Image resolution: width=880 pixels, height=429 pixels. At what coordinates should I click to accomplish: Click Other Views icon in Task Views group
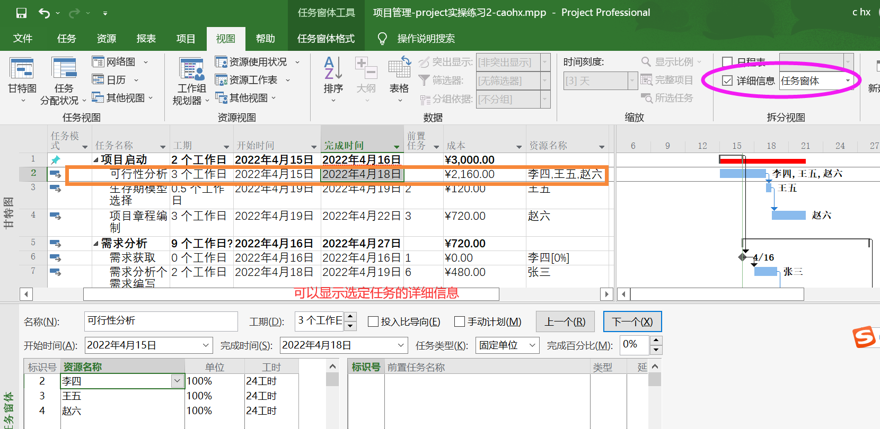98,97
